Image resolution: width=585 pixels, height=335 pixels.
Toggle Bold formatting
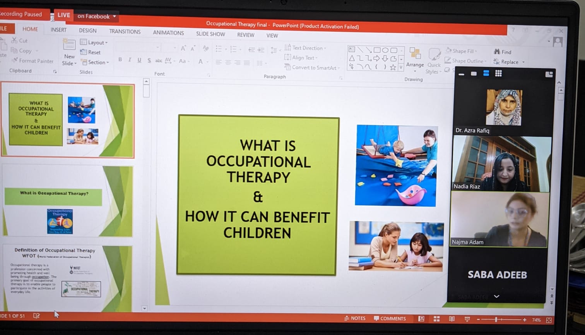click(120, 60)
